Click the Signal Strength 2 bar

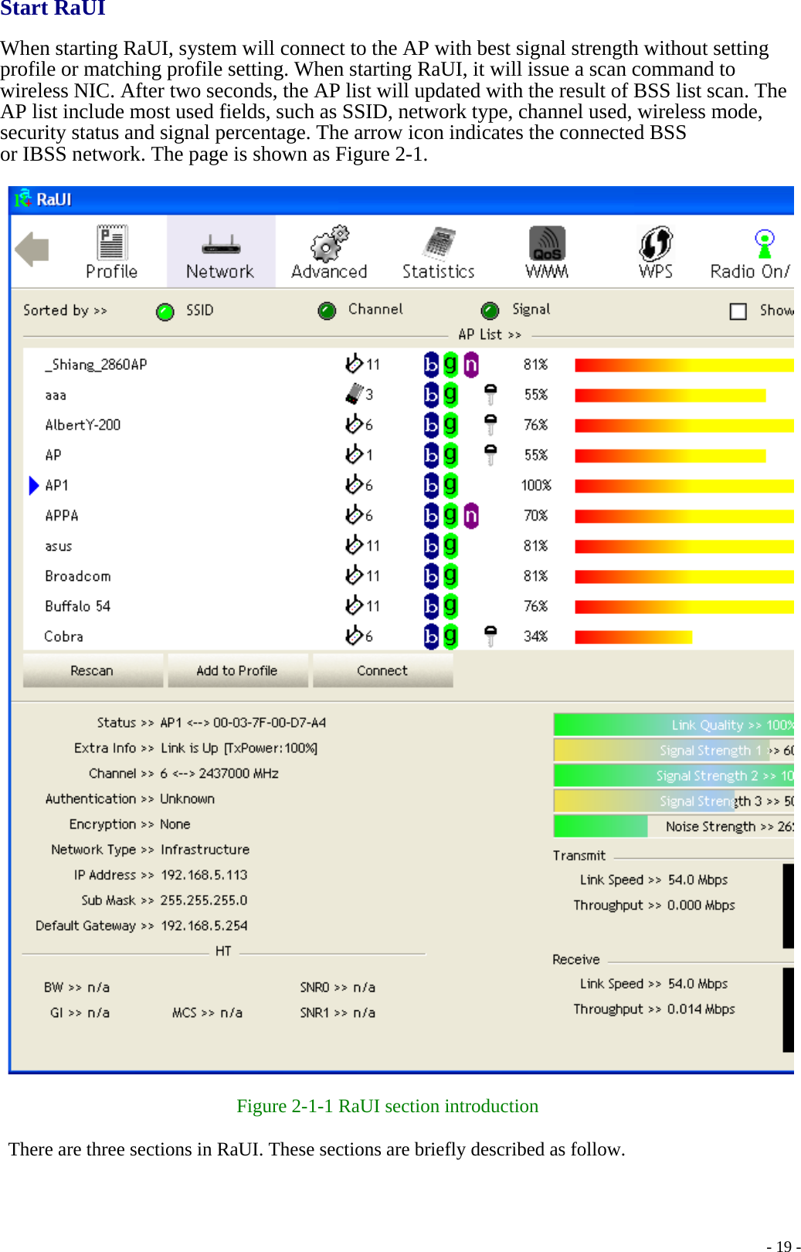[x=674, y=775]
